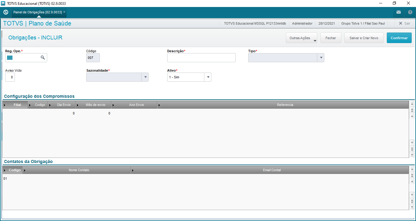Move down one row in Compromissos grid
The image size is (416, 221).
[412, 142]
